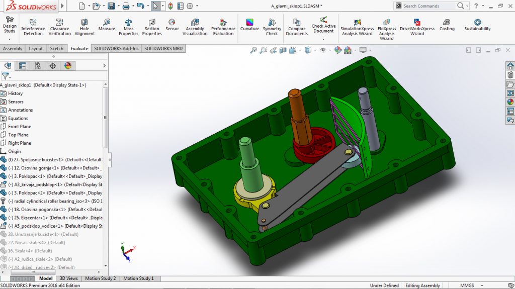This screenshot has width=515, height=289.
Task: Open the File Properties icon
Action: pos(180,6)
